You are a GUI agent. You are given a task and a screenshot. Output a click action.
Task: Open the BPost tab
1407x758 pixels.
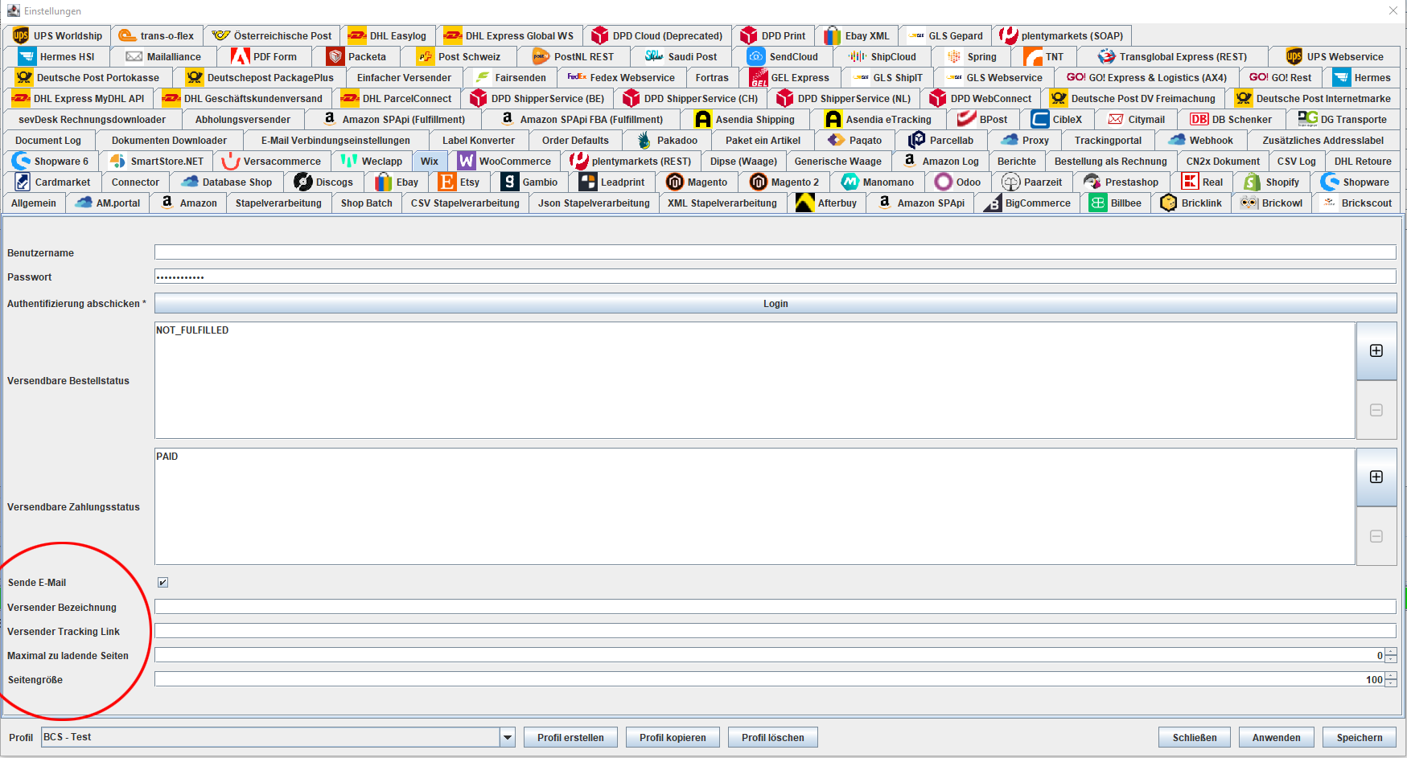point(982,119)
